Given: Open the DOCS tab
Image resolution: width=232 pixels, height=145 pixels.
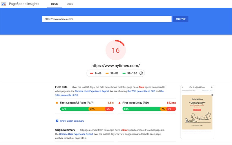Looking at the screenshot, I should pos(70,4).
